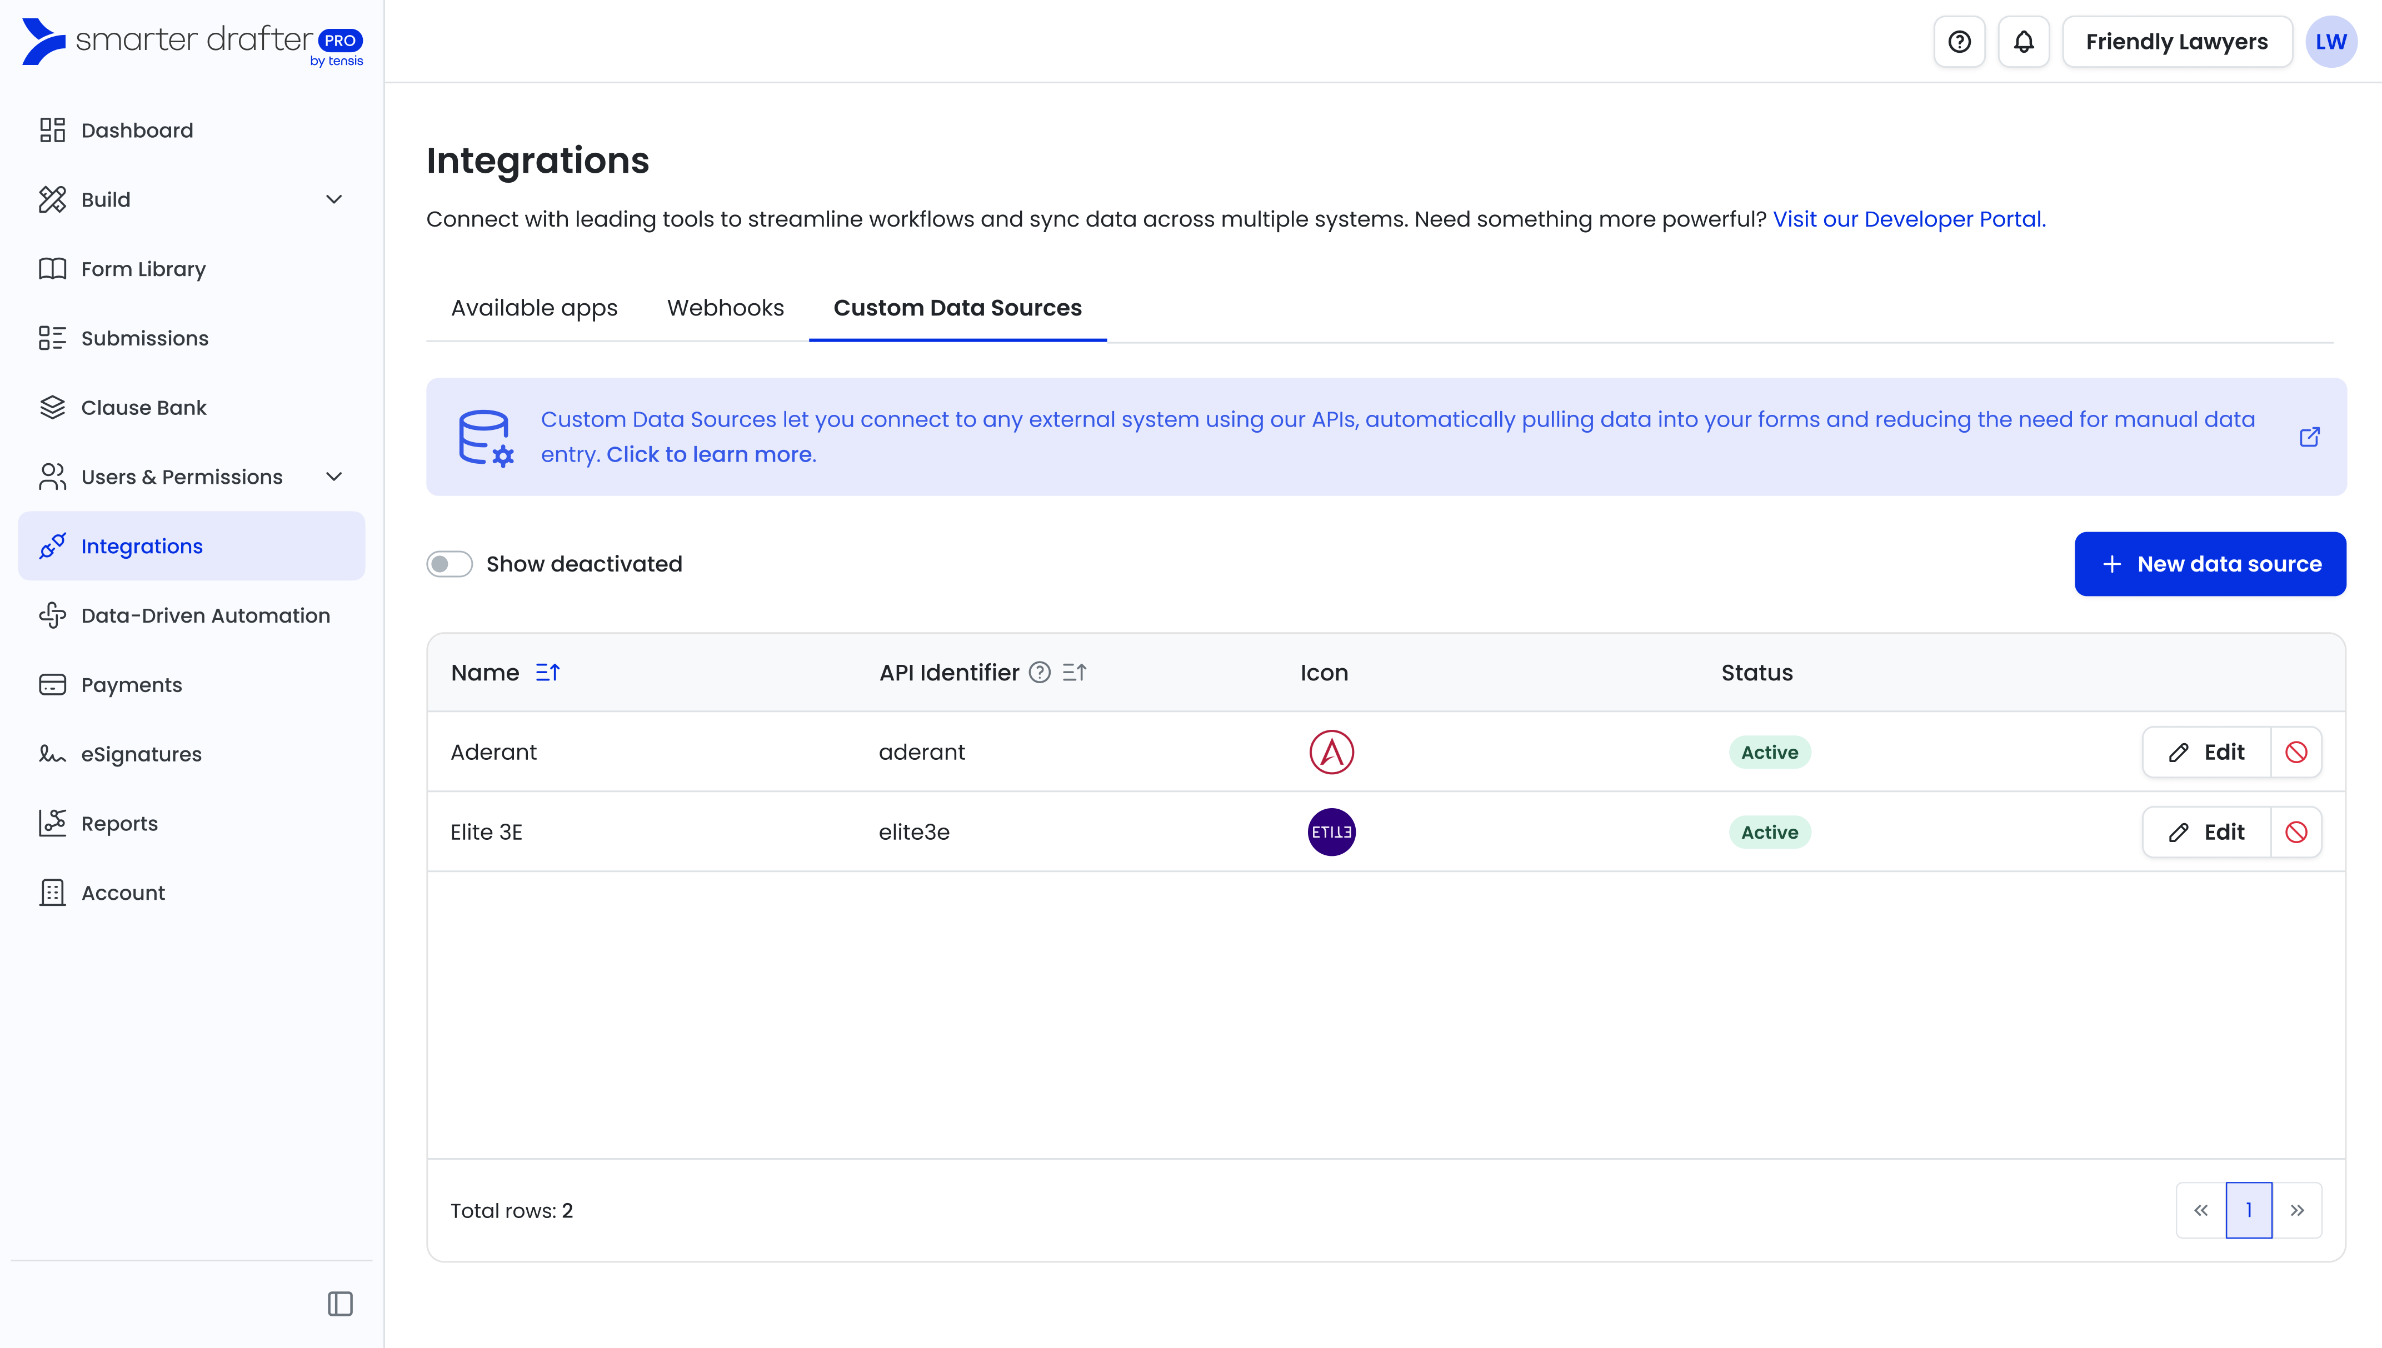Switch to Available apps tab
The width and height of the screenshot is (2382, 1348).
533,307
